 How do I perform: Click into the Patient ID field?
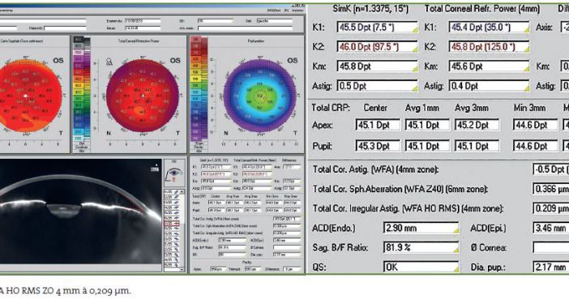click(66, 28)
